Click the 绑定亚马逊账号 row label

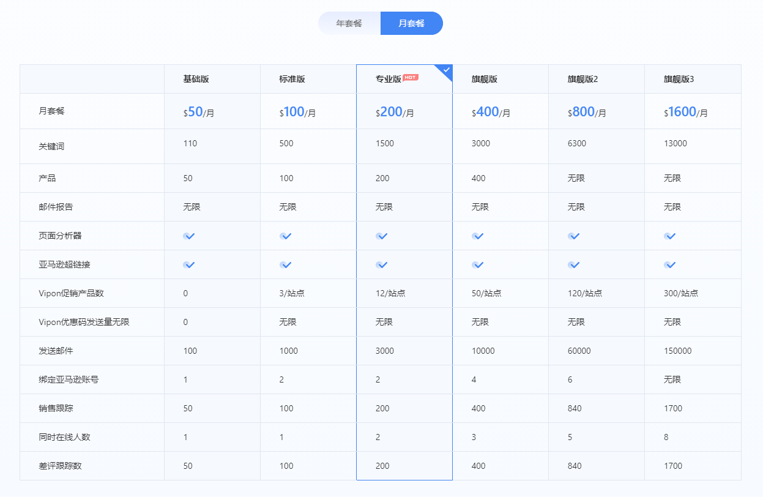69,379
